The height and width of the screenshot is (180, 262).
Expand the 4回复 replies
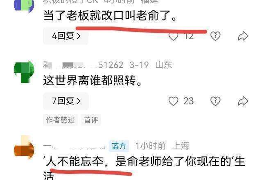click(x=66, y=36)
